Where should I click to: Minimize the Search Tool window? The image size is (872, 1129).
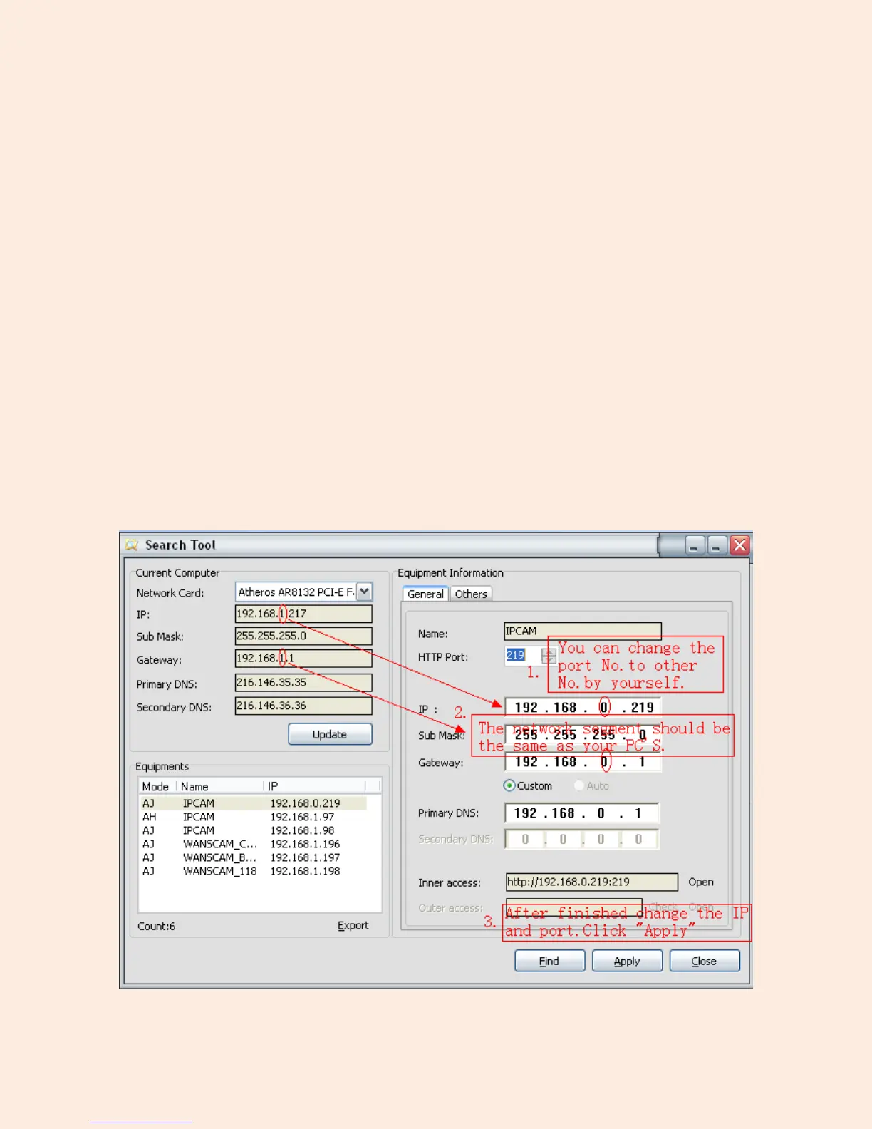click(x=695, y=546)
